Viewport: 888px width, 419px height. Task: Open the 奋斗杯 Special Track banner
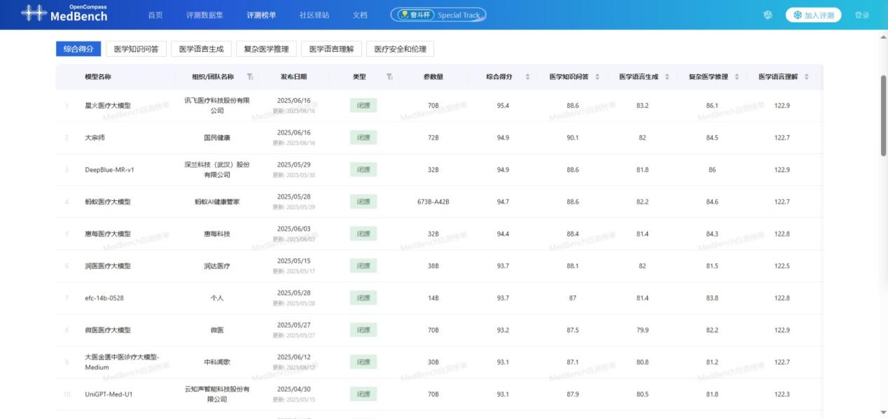coord(438,15)
